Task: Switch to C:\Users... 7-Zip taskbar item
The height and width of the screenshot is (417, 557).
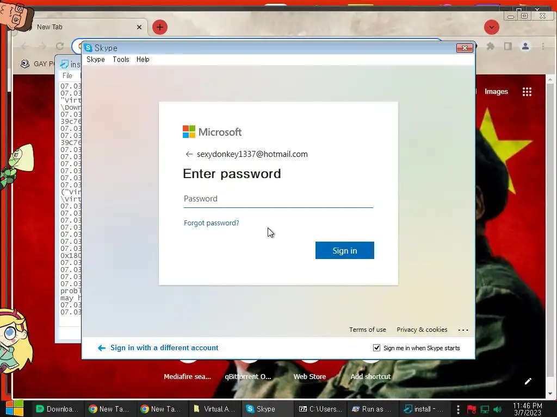Action: coord(320,409)
